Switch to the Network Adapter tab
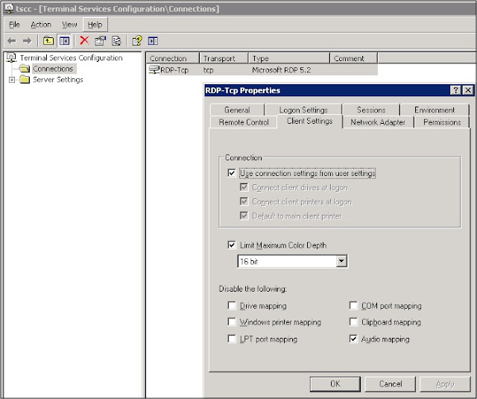This screenshot has height=399, width=477. (378, 122)
